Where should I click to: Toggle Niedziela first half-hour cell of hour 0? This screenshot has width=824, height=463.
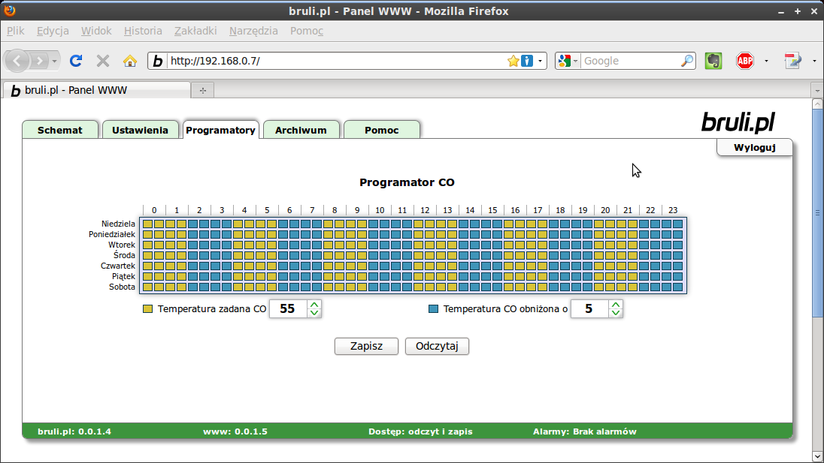(147, 224)
